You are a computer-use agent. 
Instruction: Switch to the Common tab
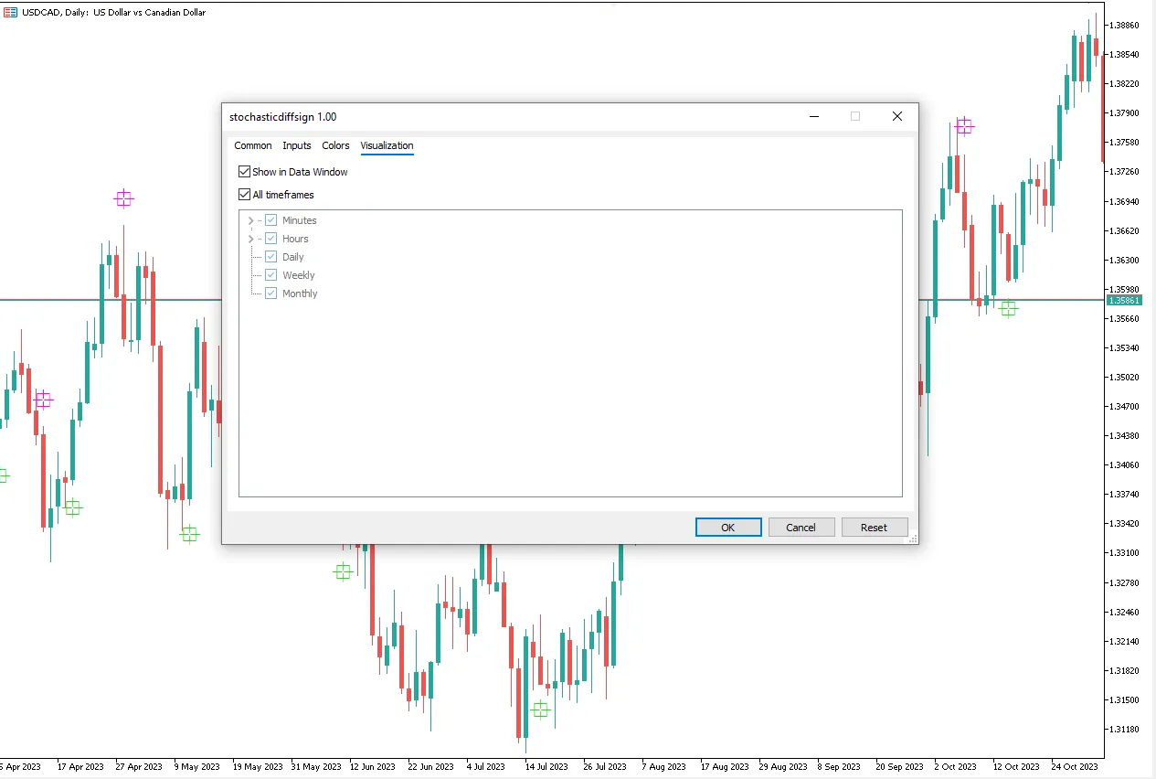[252, 145]
